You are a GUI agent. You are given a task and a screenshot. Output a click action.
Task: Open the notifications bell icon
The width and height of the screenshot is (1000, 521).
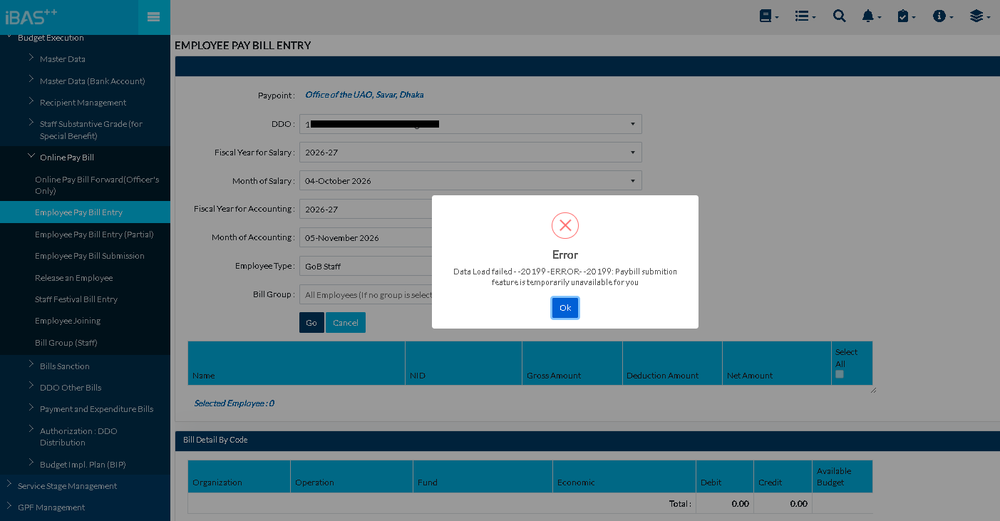point(872,16)
